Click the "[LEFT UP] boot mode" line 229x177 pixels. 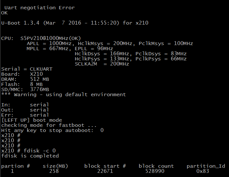pos(32,120)
